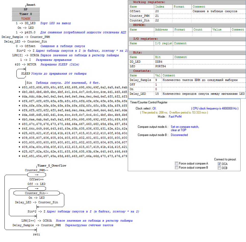Select the '1 -> DD_LED' statement
246x242 pixels.
coord(25,23)
